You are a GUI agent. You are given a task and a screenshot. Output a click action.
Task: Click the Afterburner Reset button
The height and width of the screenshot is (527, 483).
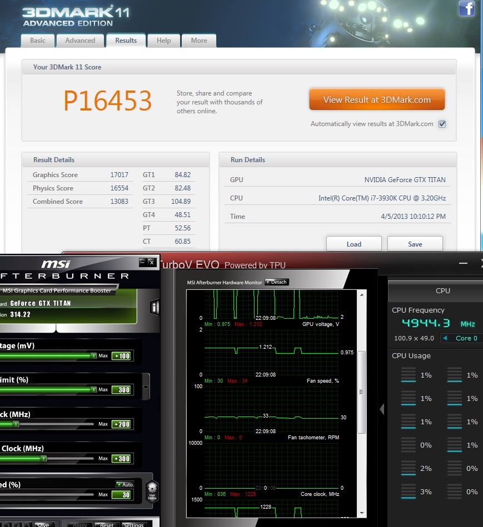tap(106, 524)
